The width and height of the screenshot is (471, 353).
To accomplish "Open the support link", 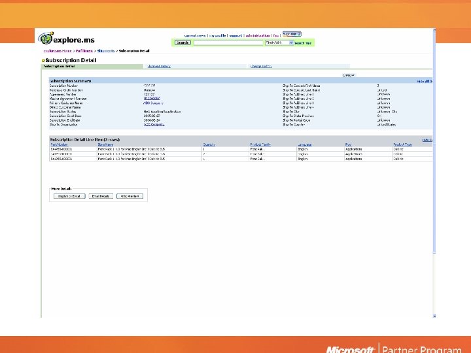I will coord(235,36).
